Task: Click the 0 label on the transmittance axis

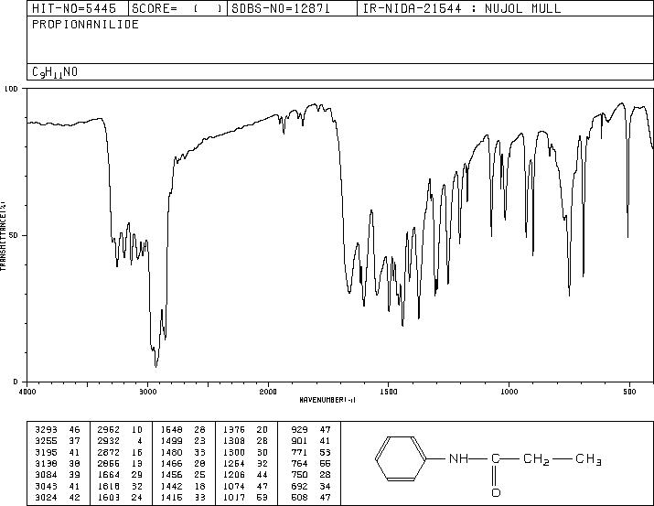Action: point(16,382)
